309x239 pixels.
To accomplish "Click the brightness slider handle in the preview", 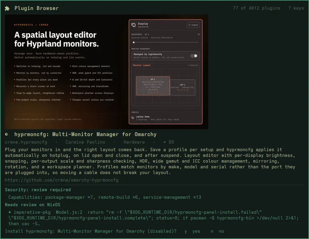I will (x=134, y=43).
